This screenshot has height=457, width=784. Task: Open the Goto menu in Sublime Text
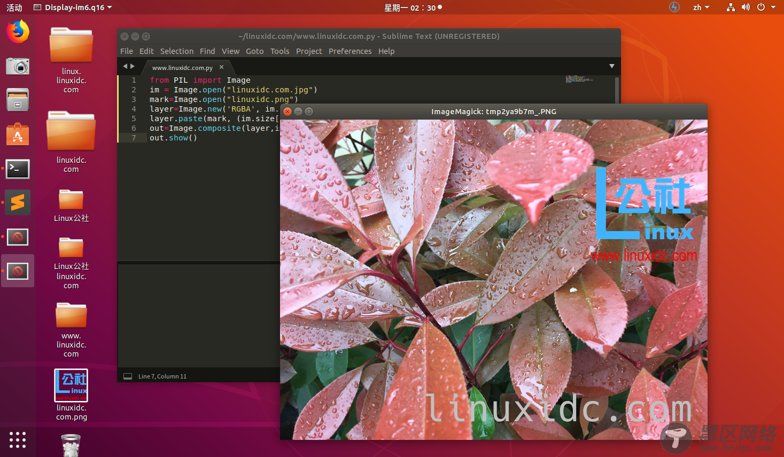255,51
